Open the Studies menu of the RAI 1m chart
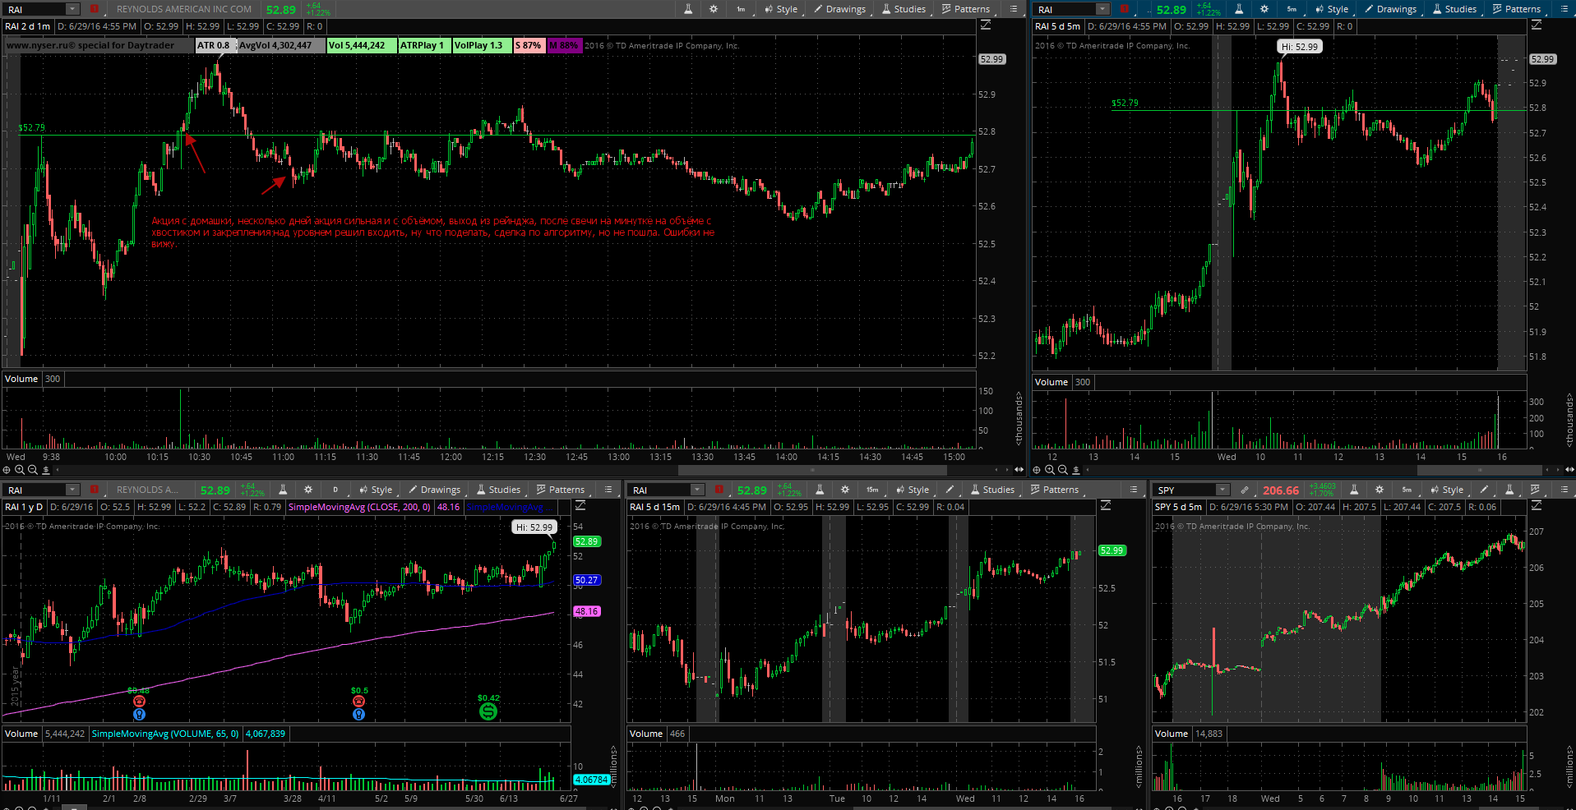This screenshot has height=810, width=1576. pyautogui.click(x=904, y=9)
